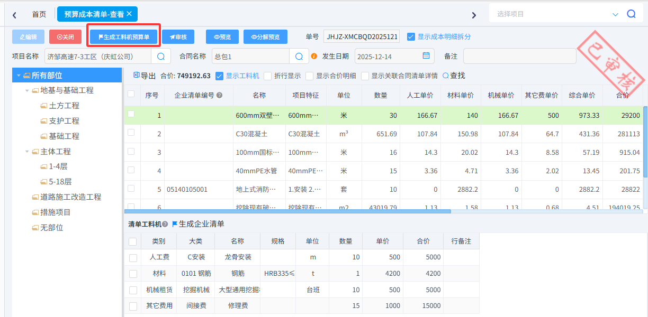Click the magnifier beside 合同名称 field

pyautogui.click(x=299, y=56)
